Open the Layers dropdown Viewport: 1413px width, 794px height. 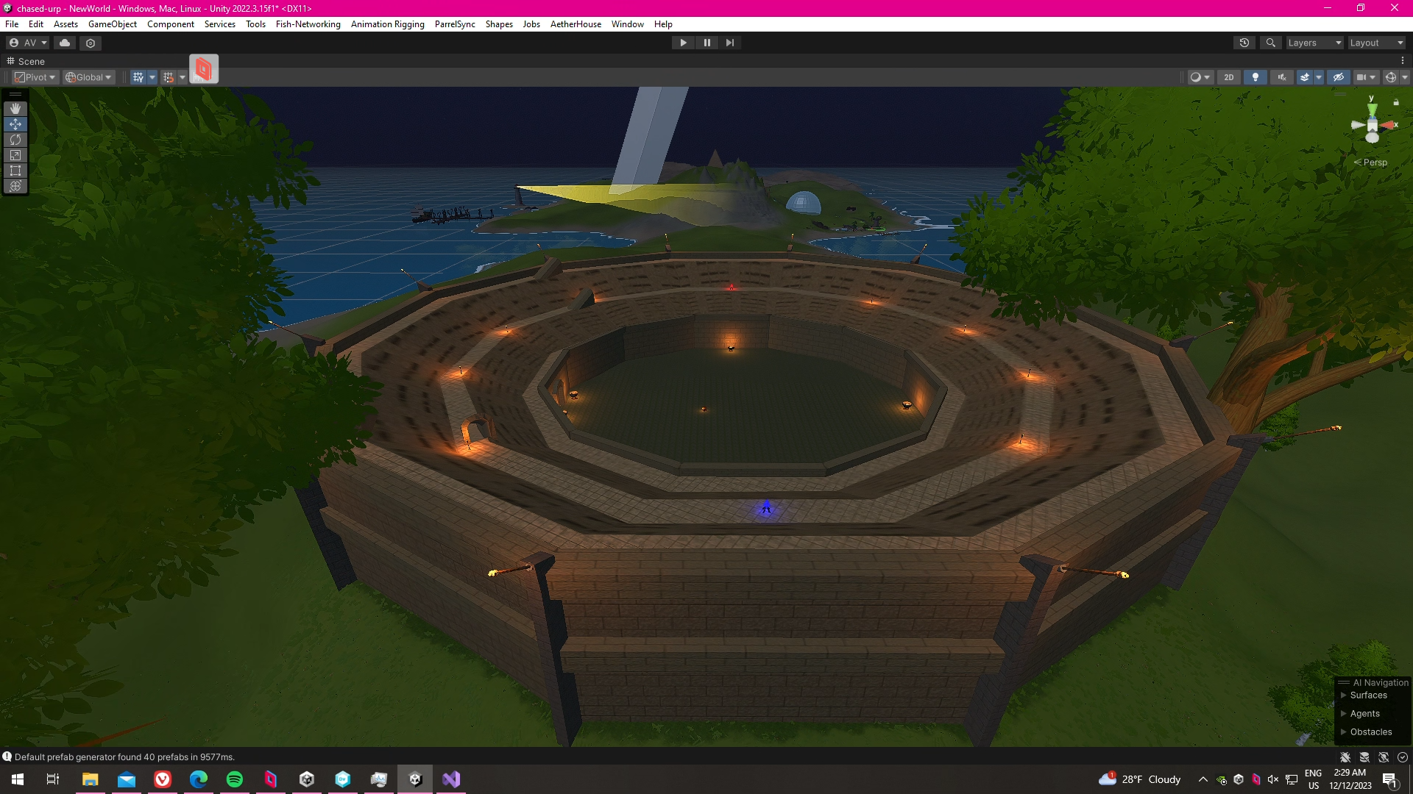[x=1314, y=43]
